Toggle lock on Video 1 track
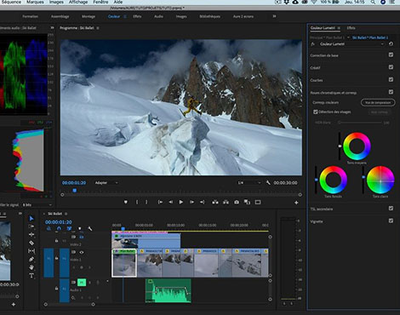Screen dimensions: 400x315 coord(56,258)
